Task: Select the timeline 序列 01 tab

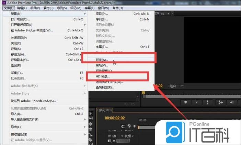Action: [x=104, y=110]
